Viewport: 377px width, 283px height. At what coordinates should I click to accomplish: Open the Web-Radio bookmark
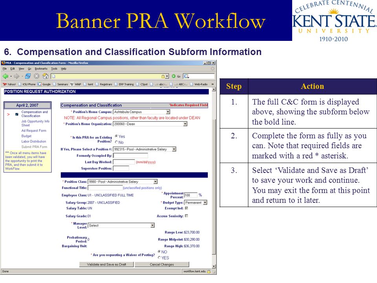tap(199, 84)
